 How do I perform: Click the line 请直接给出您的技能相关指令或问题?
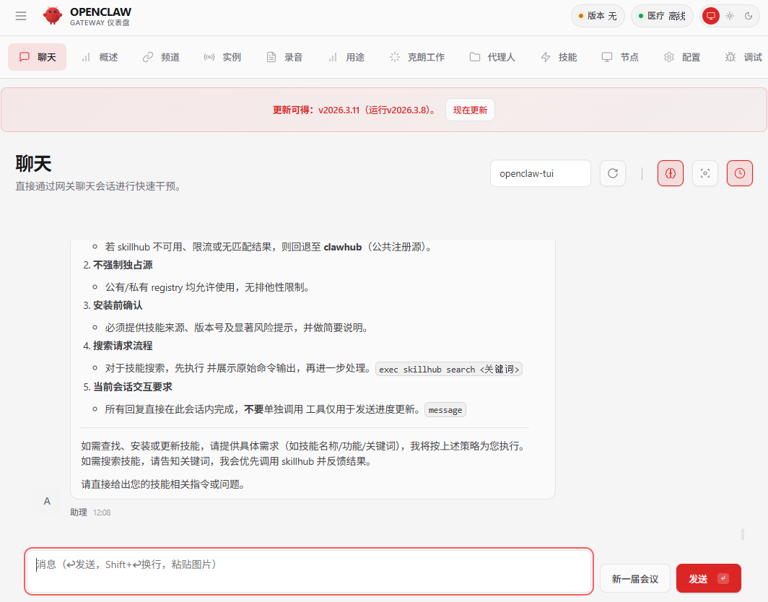(162, 484)
